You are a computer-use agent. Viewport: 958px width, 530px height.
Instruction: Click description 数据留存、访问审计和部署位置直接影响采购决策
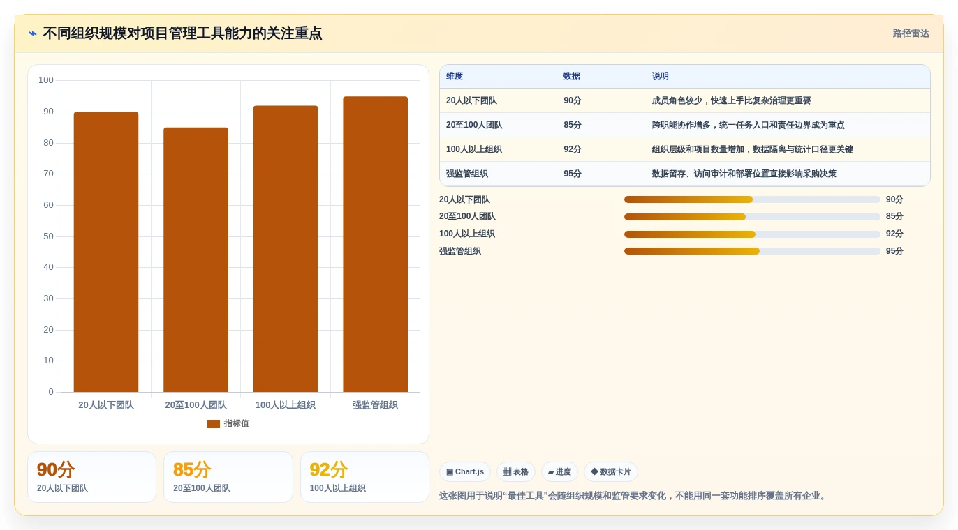pos(744,174)
